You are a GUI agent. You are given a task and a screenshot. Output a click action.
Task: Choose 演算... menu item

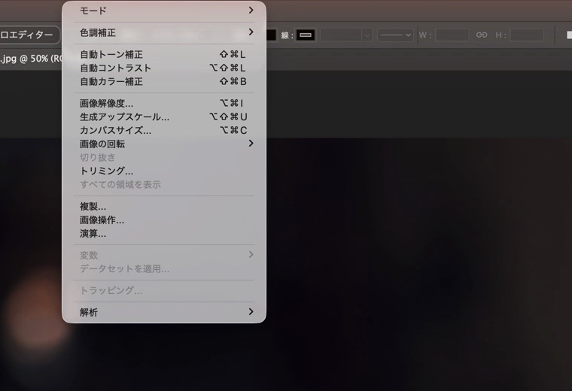(164, 233)
